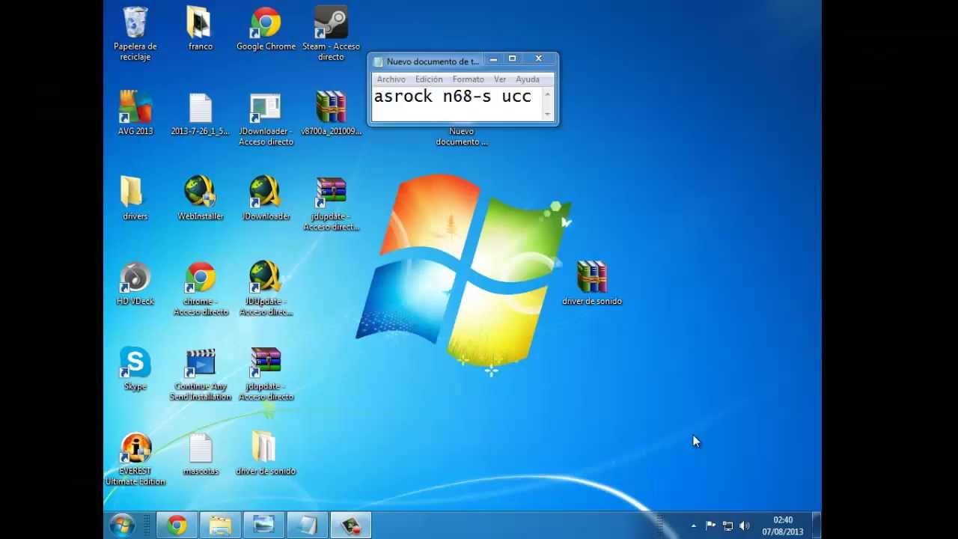Open the Edición menu in Notepad

coord(429,79)
